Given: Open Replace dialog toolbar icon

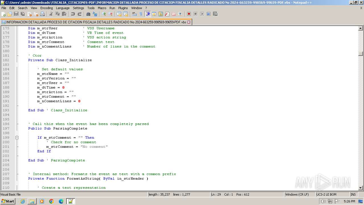Looking at the screenshot, I should click(x=95, y=14).
